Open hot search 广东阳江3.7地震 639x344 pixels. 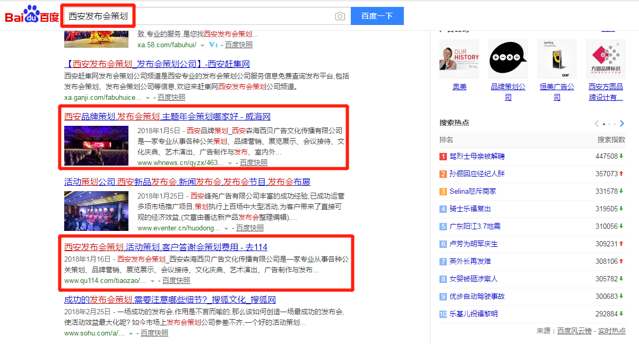(x=475, y=226)
